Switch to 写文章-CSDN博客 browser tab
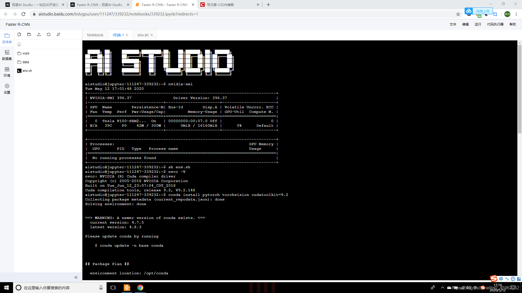 click(230, 5)
